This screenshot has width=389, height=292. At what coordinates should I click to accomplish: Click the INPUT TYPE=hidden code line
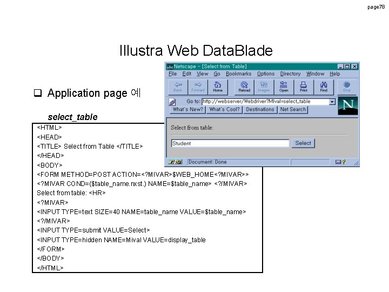tap(121, 240)
